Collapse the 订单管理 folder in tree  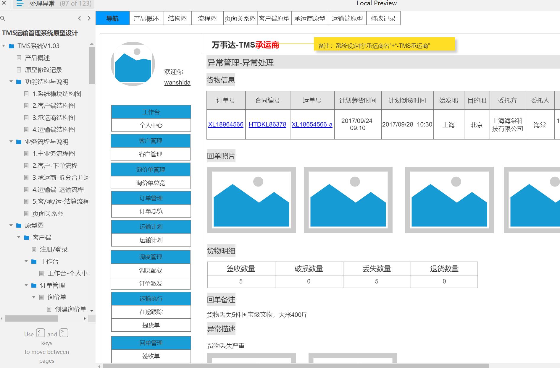tap(26, 285)
